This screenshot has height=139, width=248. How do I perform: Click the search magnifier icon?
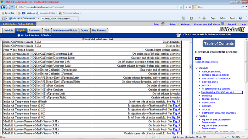click(243, 7)
